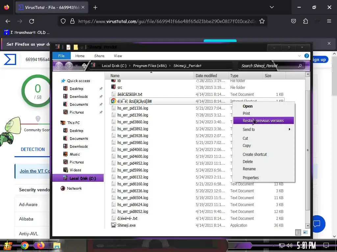Expand the Send to submenu
The width and height of the screenshot is (337, 252).
(x=264, y=129)
